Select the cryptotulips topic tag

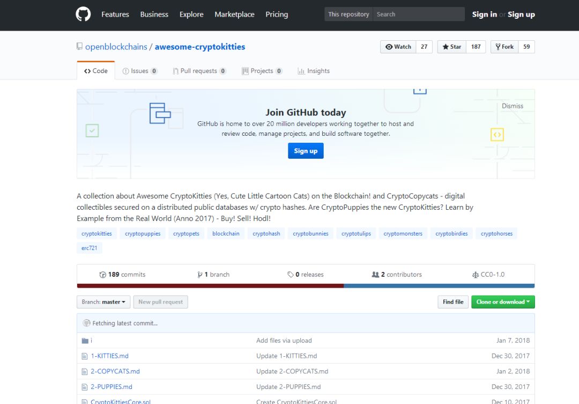point(356,233)
